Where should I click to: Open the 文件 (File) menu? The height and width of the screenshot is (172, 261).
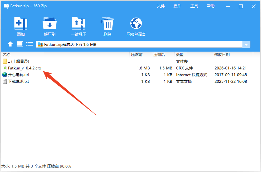coord(161,6)
